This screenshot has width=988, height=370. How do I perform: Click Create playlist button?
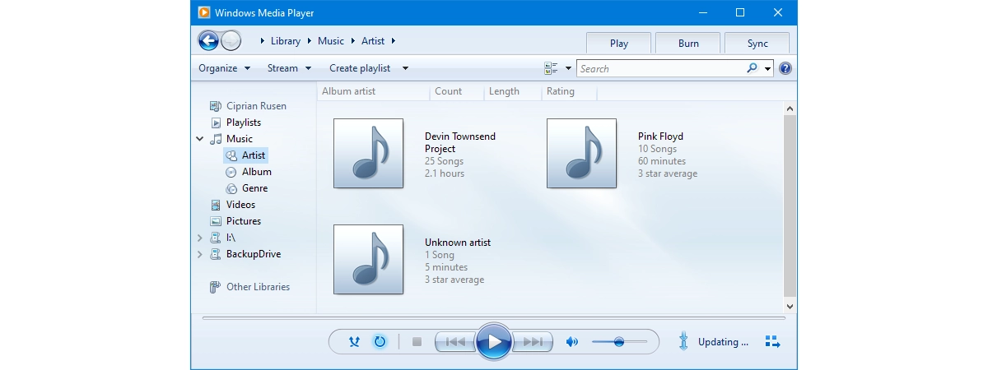tap(360, 68)
